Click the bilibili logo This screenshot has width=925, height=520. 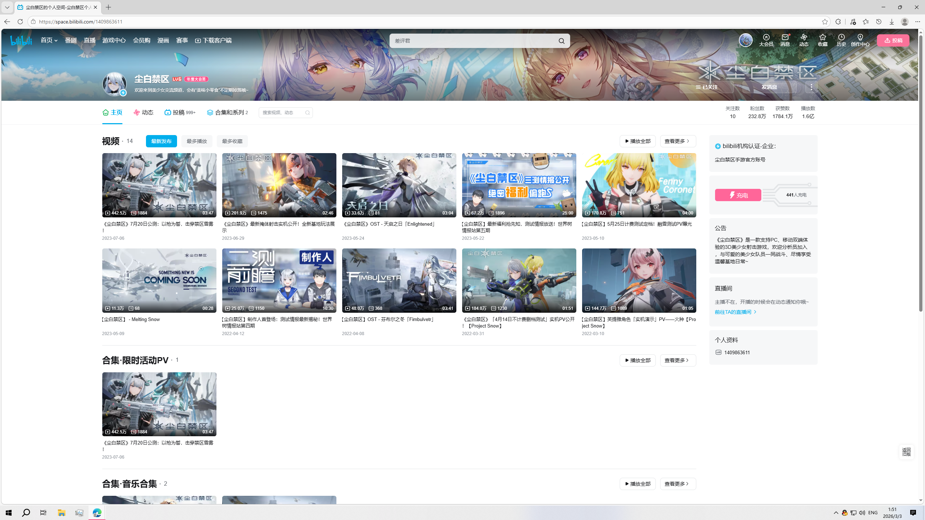[21, 40]
